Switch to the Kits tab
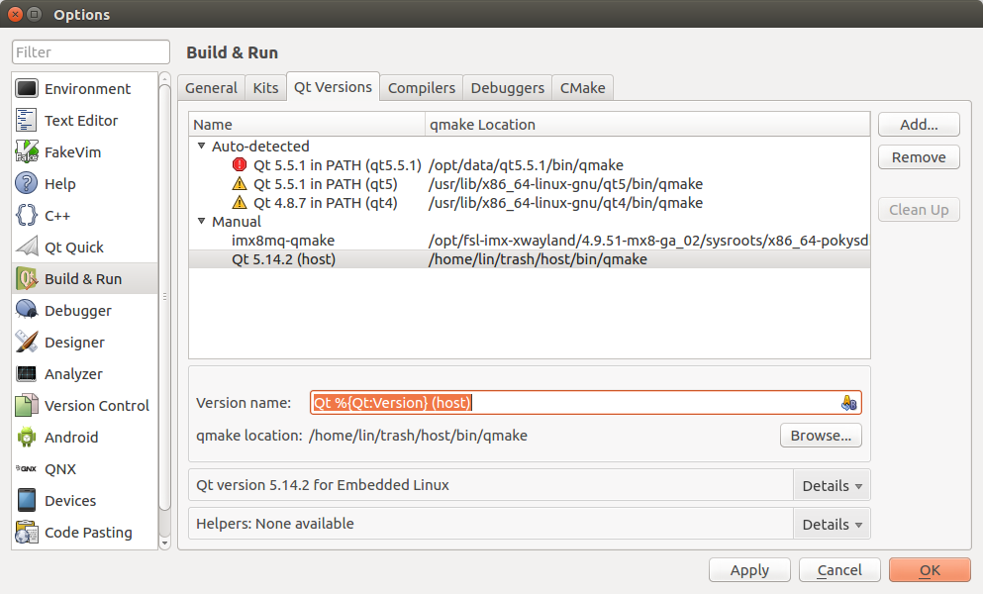 click(x=265, y=88)
